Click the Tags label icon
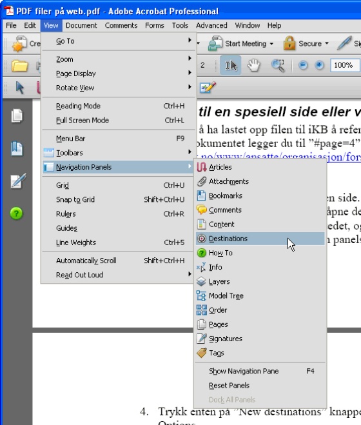The width and height of the screenshot is (361, 425). 201,353
